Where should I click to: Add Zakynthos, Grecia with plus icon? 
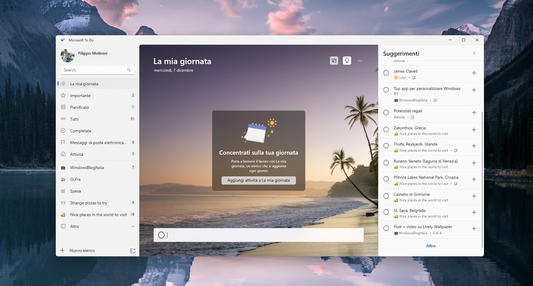474,130
